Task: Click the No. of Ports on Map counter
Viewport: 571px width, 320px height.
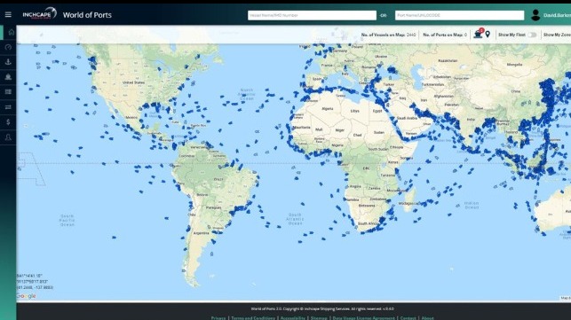Action: tap(445, 35)
